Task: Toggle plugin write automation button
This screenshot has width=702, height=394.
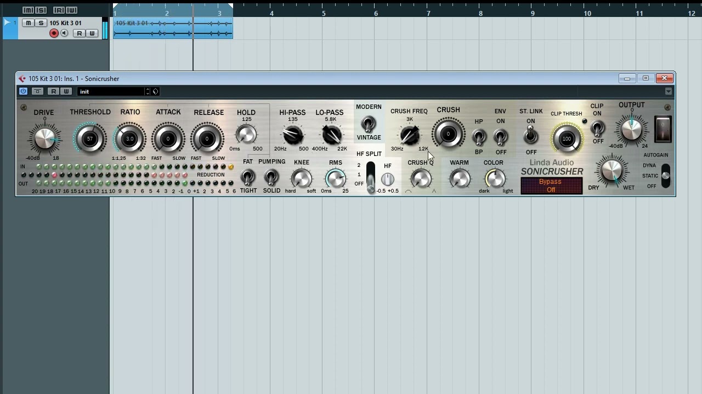Action: (x=66, y=91)
